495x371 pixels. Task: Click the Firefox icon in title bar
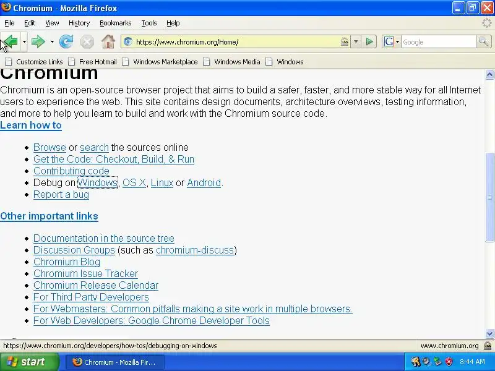[6, 7]
